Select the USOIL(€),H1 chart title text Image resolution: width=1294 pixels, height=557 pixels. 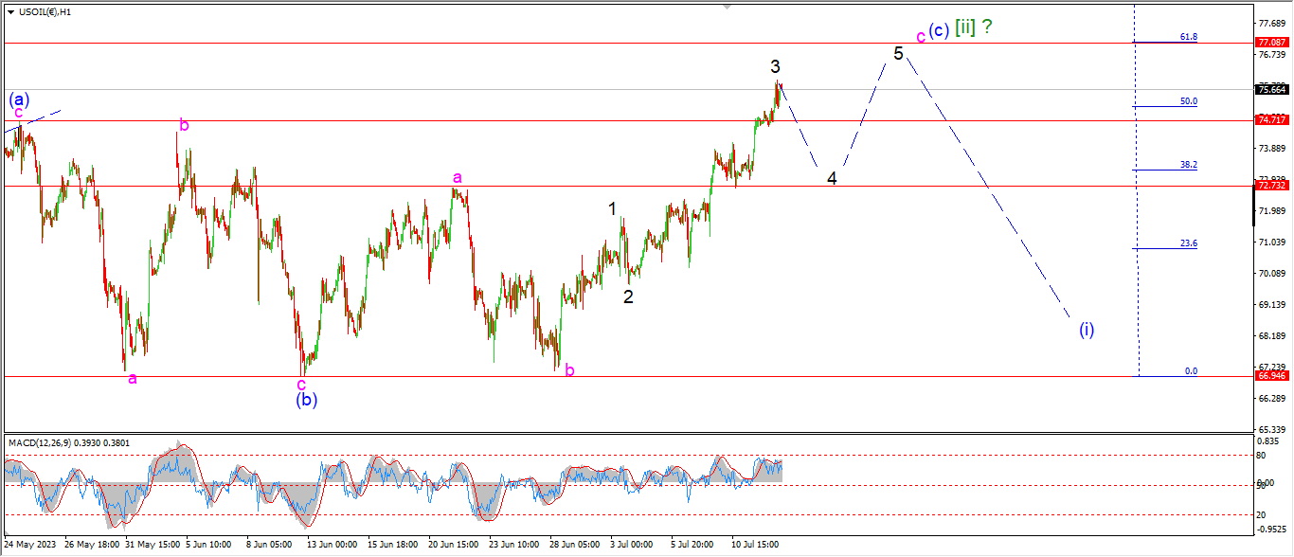[45, 11]
